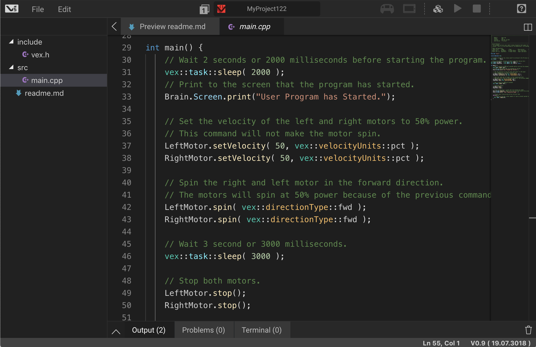
Task: Click the C++ icon on main.cpp tab
Action: click(231, 27)
